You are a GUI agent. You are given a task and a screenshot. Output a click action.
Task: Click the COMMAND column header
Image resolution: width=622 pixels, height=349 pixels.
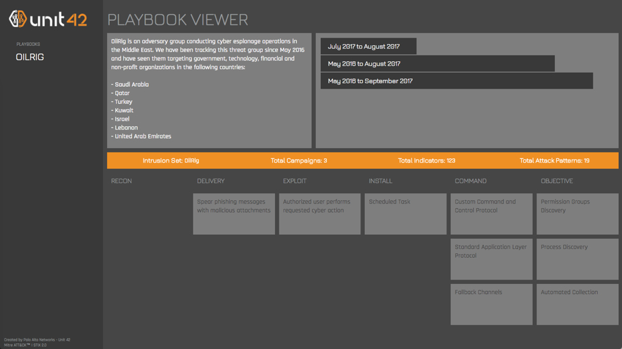click(x=470, y=181)
